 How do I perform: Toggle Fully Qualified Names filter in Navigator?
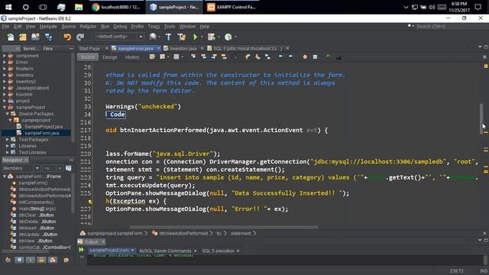pyautogui.click(x=66, y=260)
